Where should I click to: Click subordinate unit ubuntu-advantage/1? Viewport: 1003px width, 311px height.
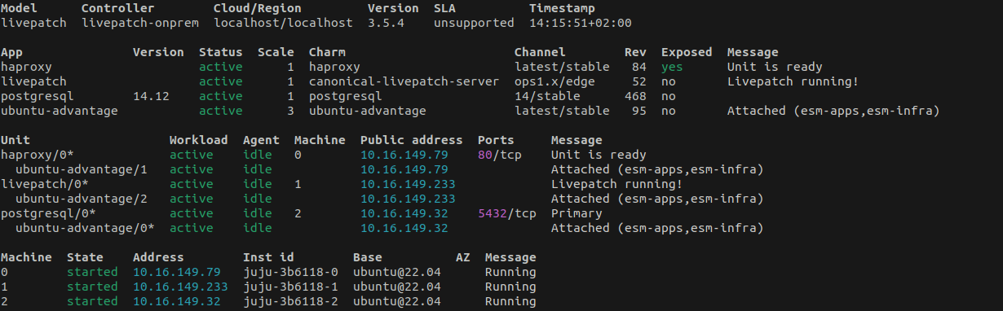pos(82,169)
